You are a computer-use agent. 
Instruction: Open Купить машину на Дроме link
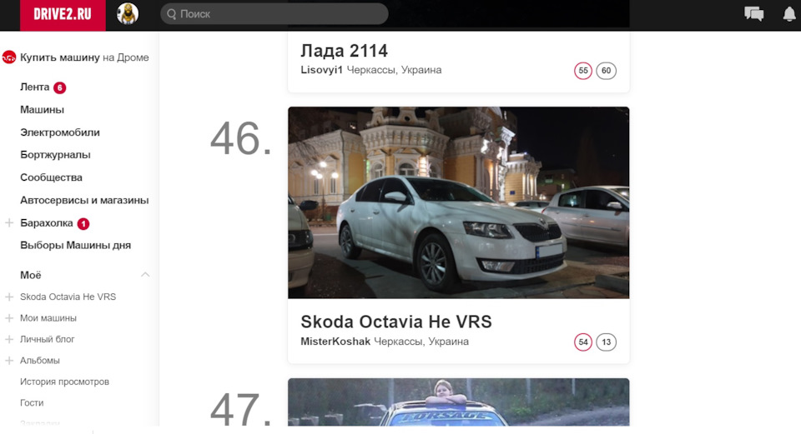pos(84,57)
